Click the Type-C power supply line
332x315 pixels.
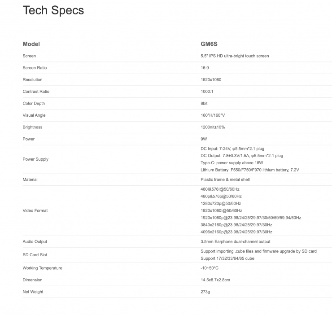[232, 163]
